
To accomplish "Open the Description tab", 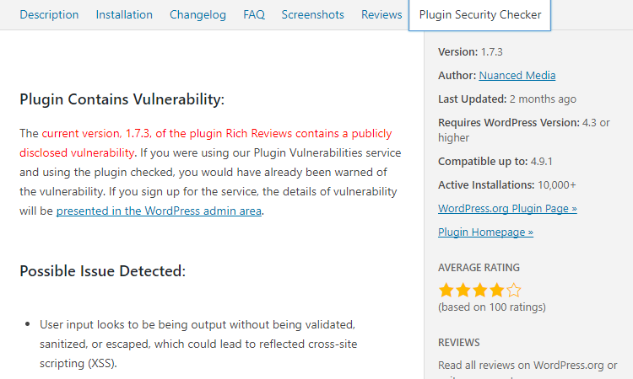I will (49, 15).
